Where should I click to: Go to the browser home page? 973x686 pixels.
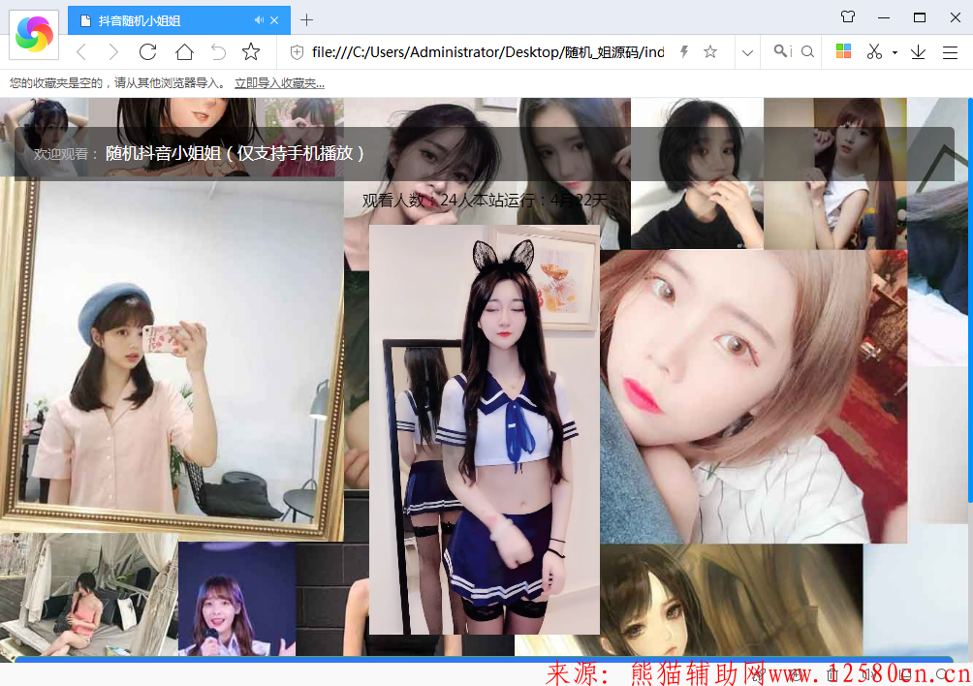point(184,52)
